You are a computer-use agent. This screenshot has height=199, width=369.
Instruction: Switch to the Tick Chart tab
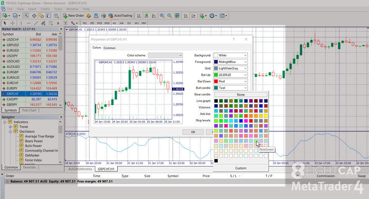tap(29, 110)
